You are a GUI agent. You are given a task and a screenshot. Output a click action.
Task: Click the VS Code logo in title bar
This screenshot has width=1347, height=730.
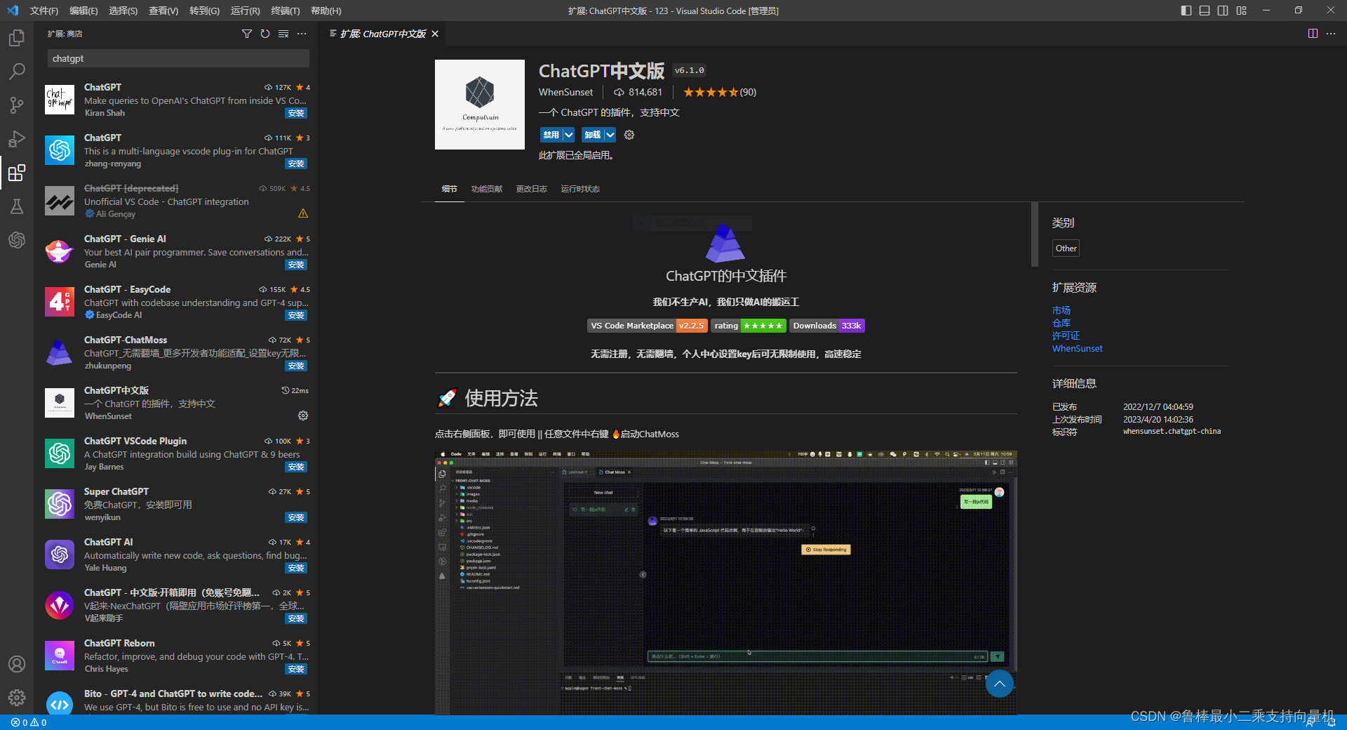(13, 11)
